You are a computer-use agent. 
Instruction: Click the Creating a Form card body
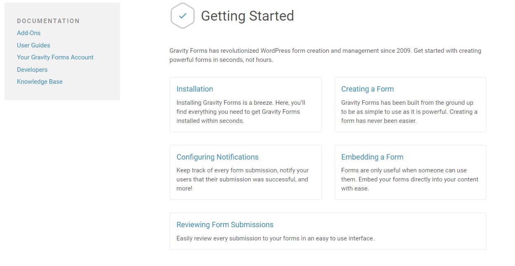[410, 111]
